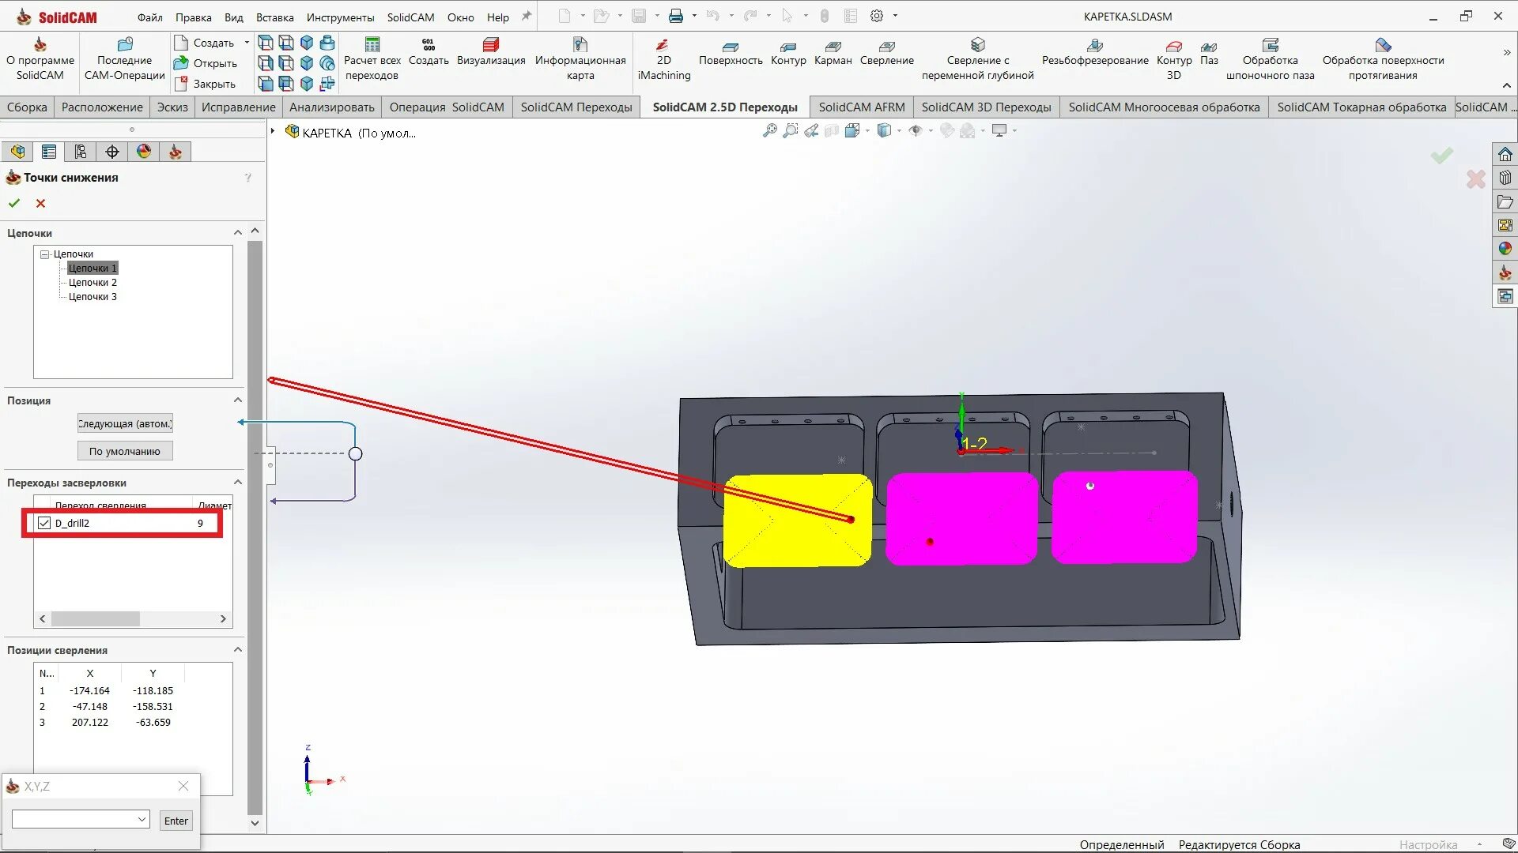
Task: Confirm Точки снижения with the green checkmark
Action: (14, 204)
